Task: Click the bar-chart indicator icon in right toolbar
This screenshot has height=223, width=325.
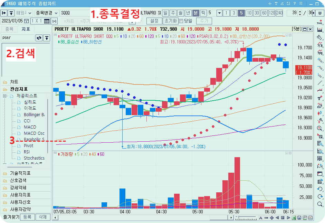Action: 320,30
